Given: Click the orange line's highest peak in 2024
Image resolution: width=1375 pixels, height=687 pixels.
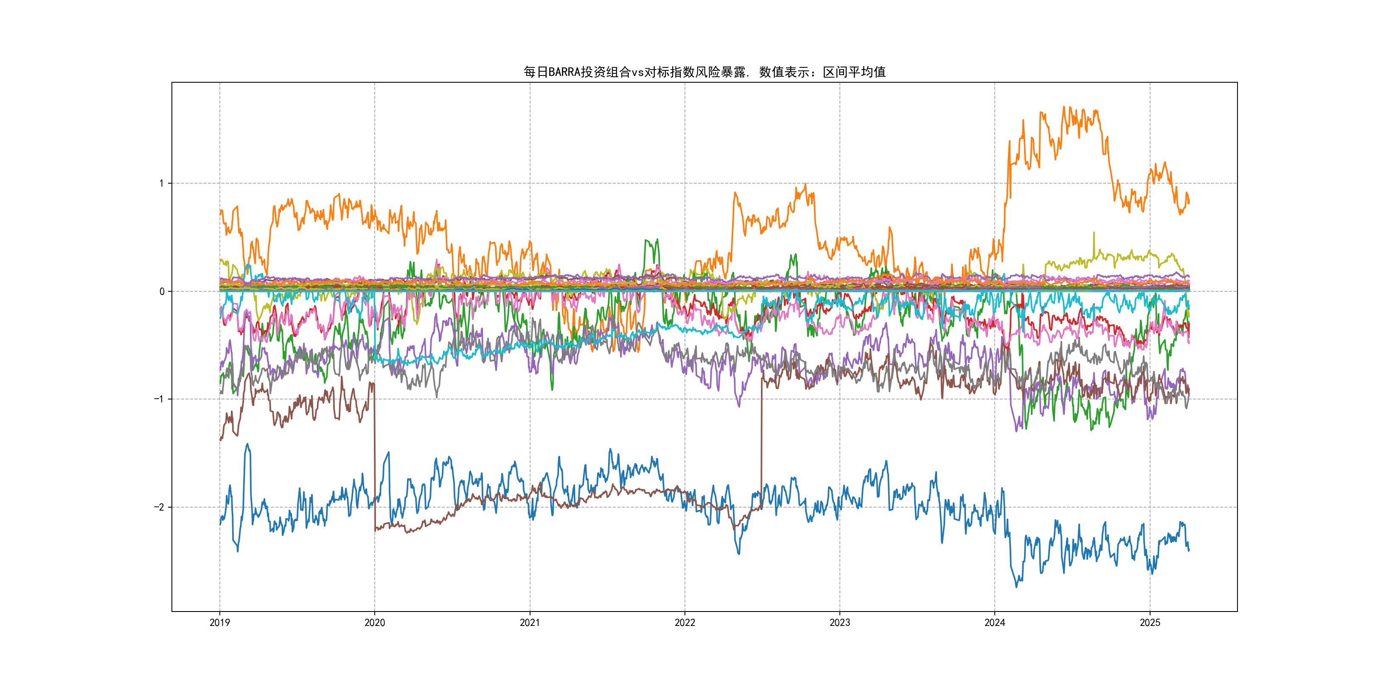Looking at the screenshot, I should click(1064, 107).
